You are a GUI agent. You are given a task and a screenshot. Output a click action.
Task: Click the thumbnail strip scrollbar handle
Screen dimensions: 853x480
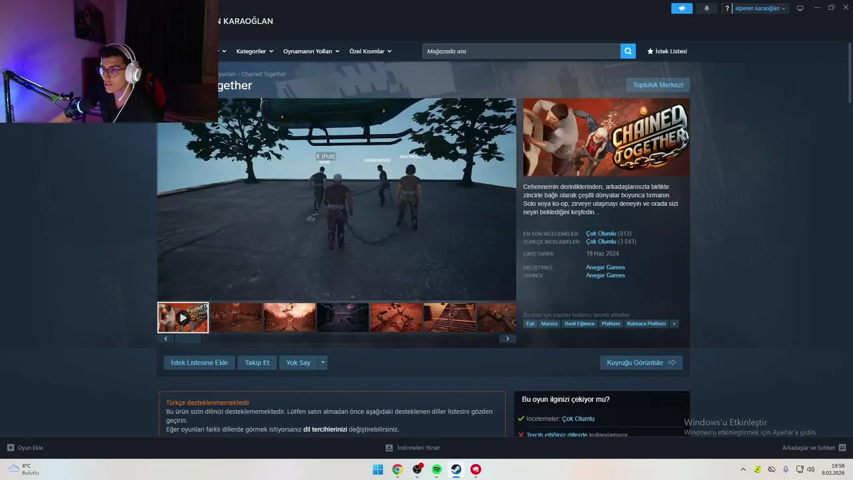click(x=187, y=339)
